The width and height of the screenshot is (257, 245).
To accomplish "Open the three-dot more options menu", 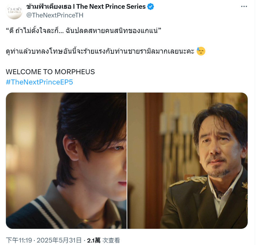I will [x=244, y=7].
